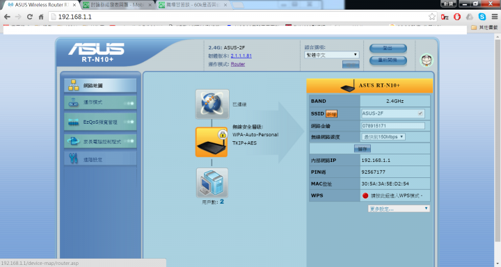501x267 pixels.
Task: Click the browser back arrow
Action: (7, 17)
